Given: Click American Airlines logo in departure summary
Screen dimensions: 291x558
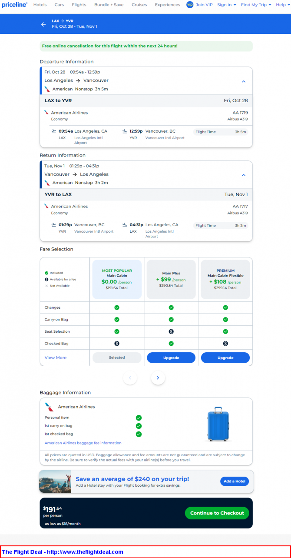Looking at the screenshot, I should pos(47,89).
